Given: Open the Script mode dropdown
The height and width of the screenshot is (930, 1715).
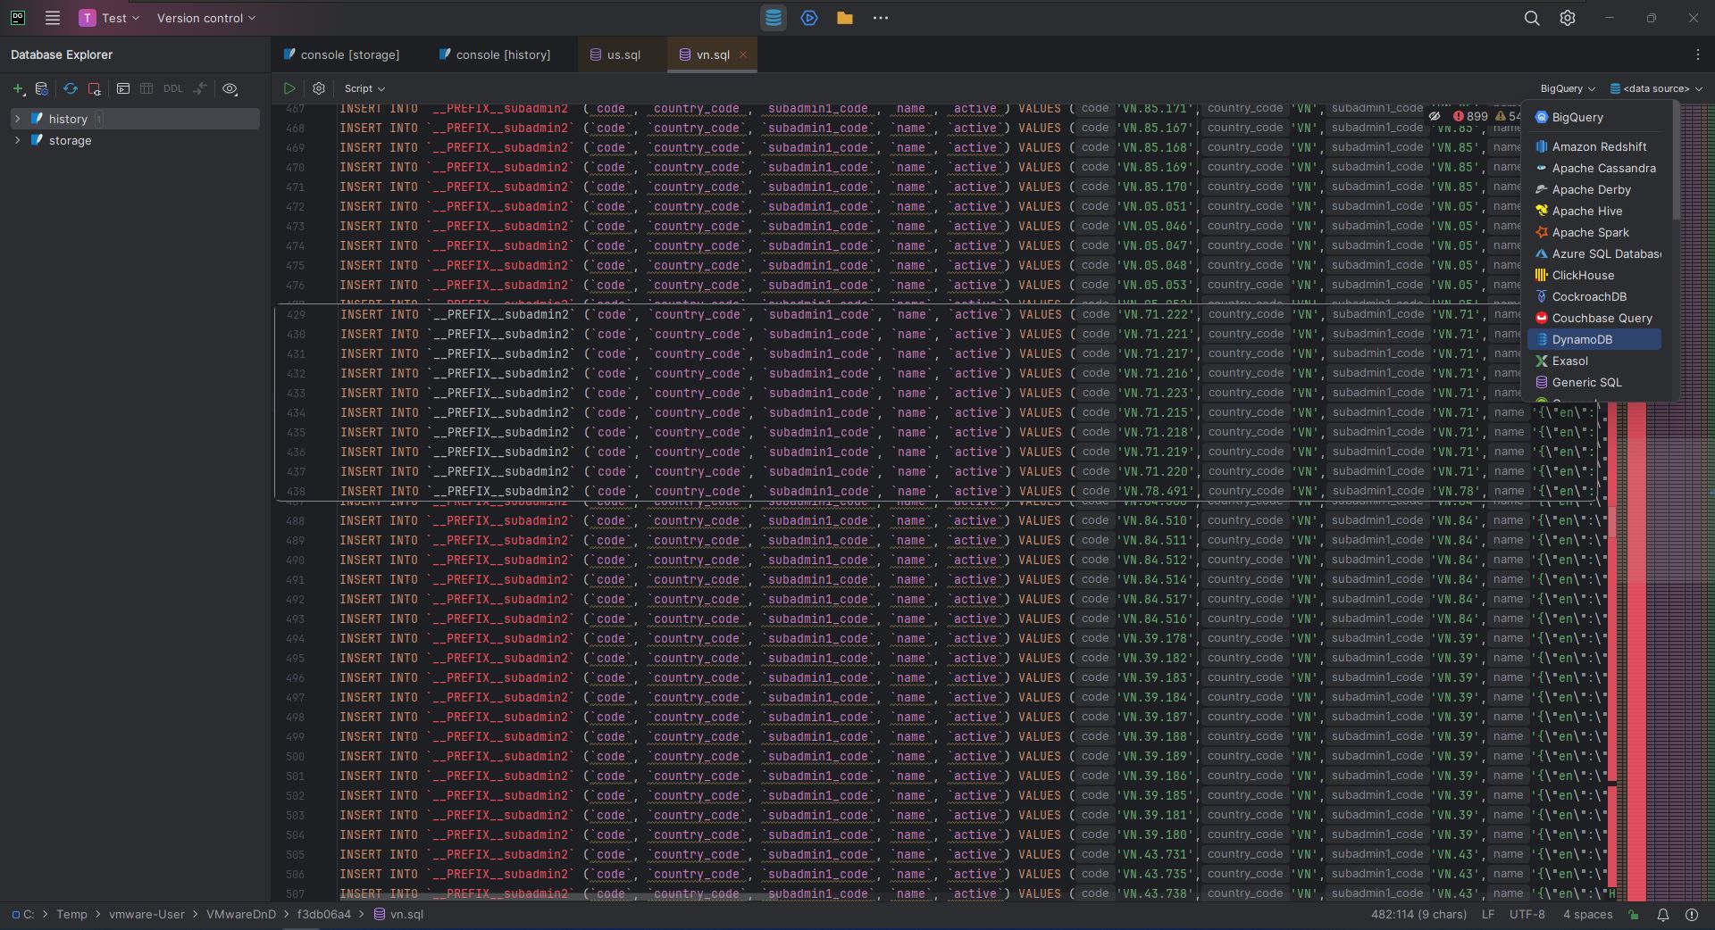Looking at the screenshot, I should coord(364,88).
